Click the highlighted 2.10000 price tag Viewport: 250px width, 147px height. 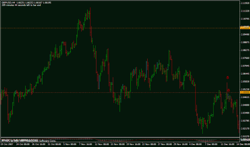[245, 28]
